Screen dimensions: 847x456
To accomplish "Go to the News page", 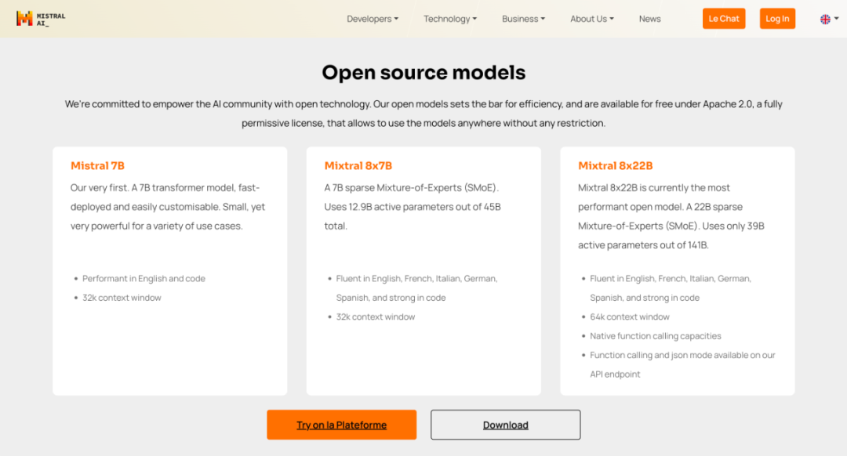I will [649, 19].
